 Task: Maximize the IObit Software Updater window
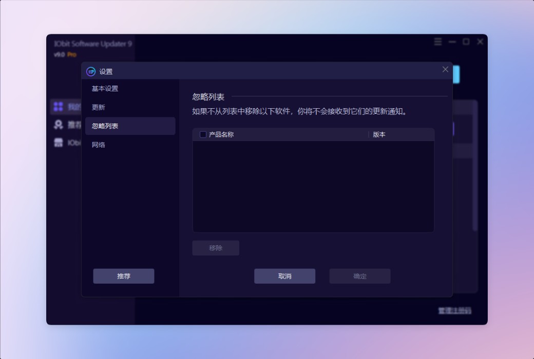[x=466, y=42]
